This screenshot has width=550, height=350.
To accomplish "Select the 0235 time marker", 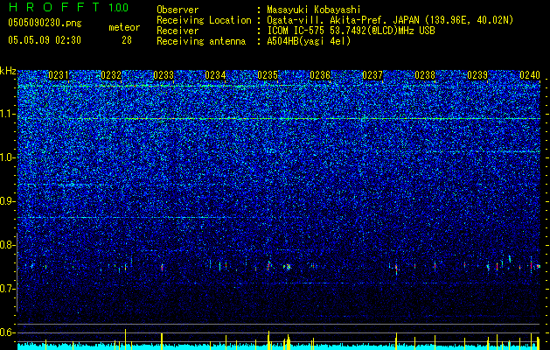I will pyautogui.click(x=268, y=75).
